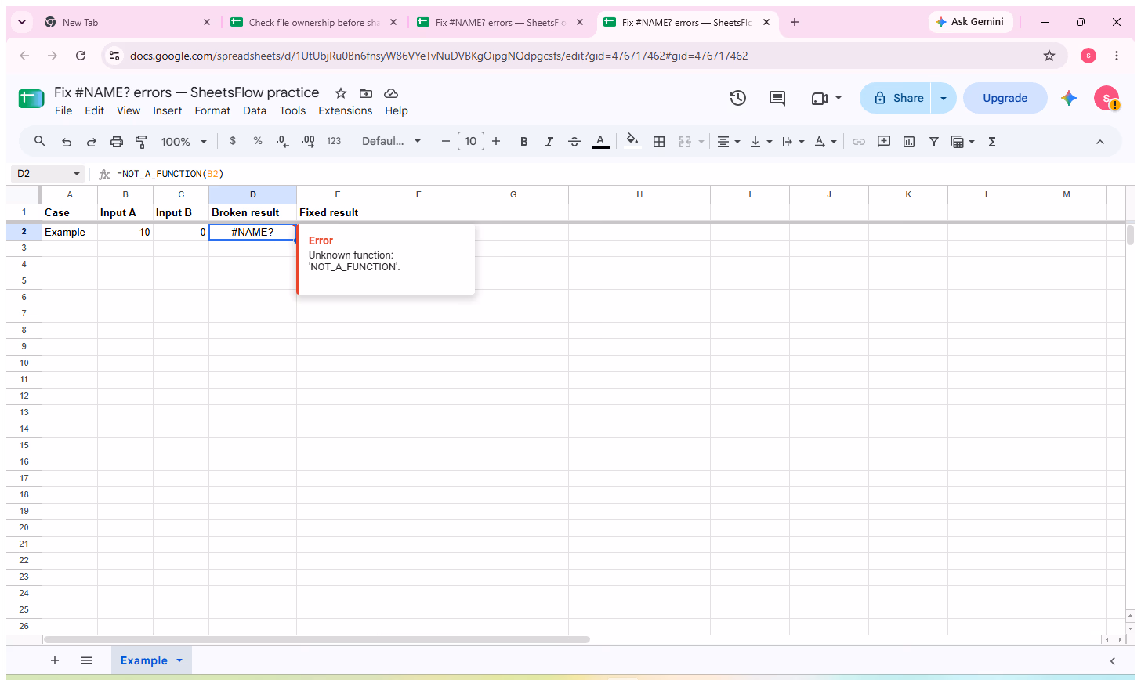Star this spreadsheet
The width and height of the screenshot is (1141, 680).
(x=341, y=92)
